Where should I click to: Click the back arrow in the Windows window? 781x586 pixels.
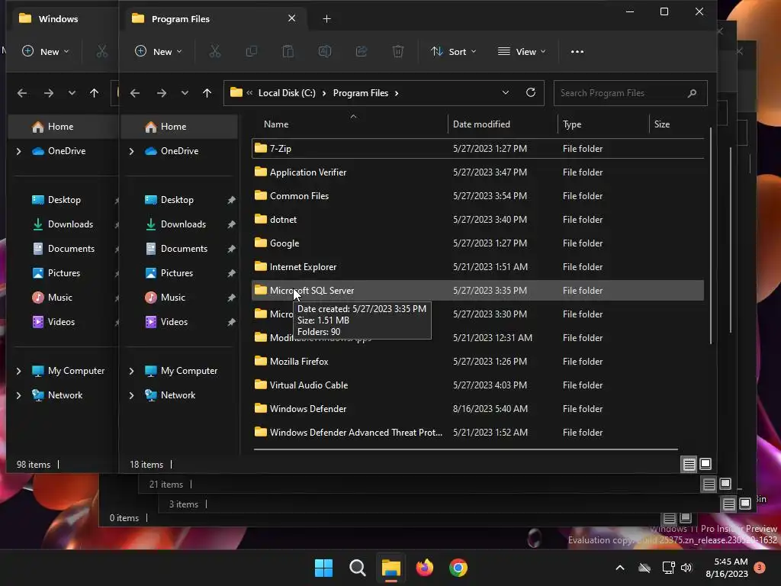(22, 92)
